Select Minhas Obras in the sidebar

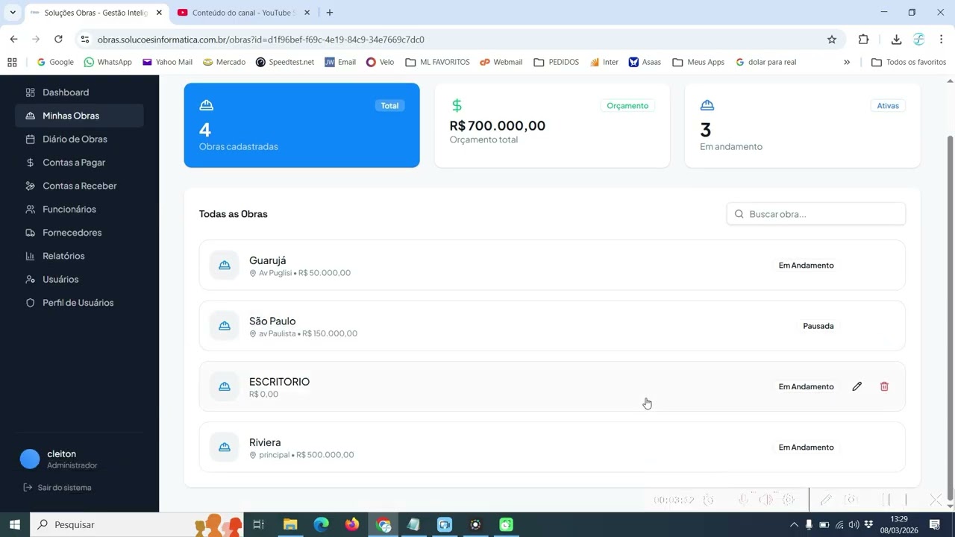[79, 116]
